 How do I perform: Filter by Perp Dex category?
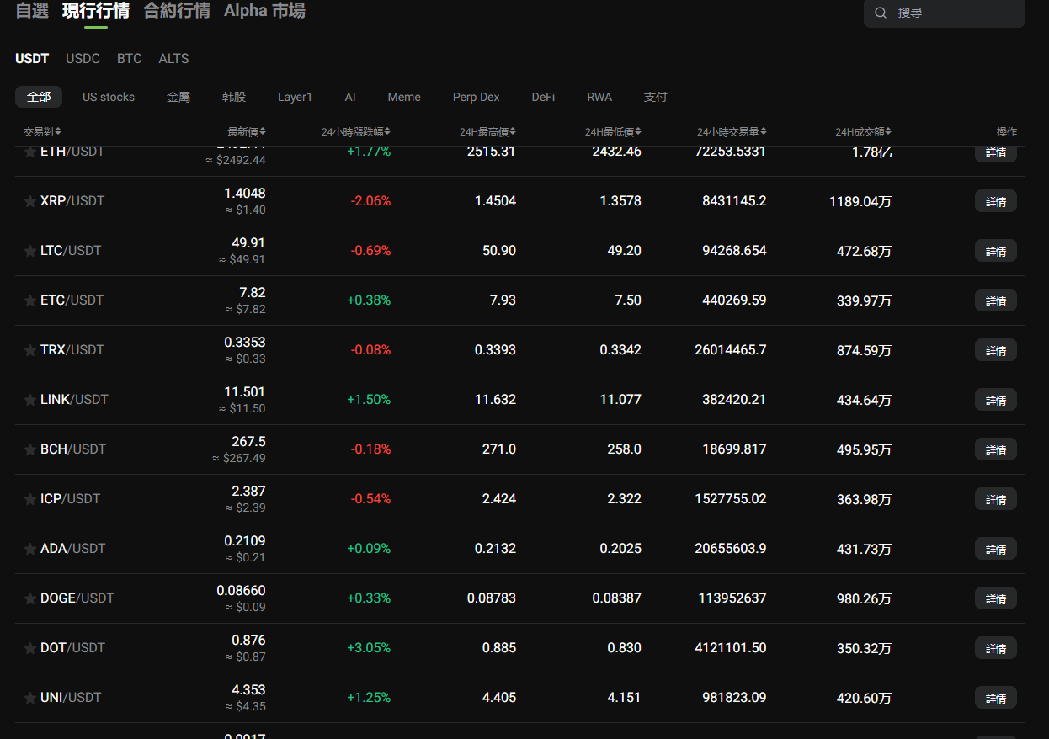(477, 97)
